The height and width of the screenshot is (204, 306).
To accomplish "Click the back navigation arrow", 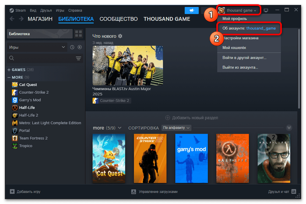I will pos(12,19).
